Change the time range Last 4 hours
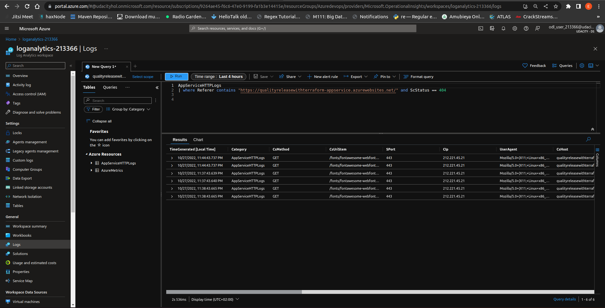 coord(218,76)
